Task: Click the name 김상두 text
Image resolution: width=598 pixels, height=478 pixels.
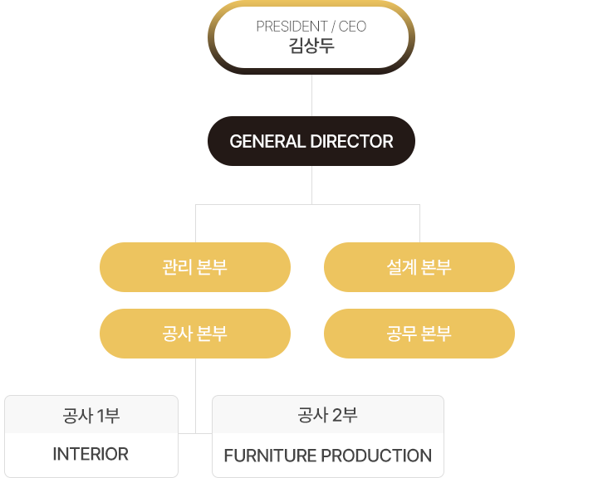Action: pos(311,46)
